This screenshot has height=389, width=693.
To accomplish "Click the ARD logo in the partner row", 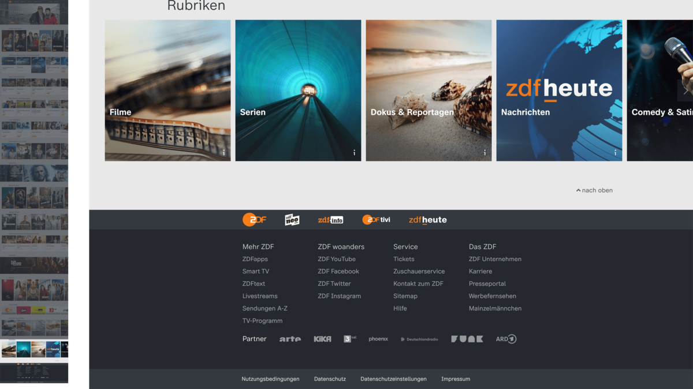I will coord(505,339).
